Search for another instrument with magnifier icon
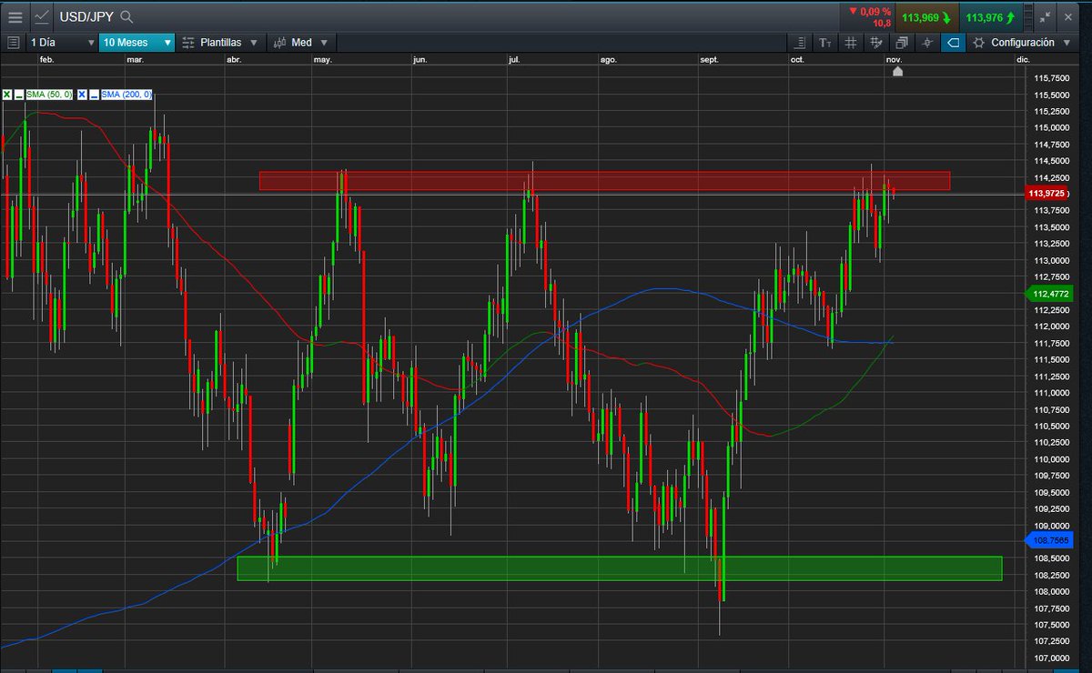The width and height of the screenshot is (1092, 673). click(126, 16)
